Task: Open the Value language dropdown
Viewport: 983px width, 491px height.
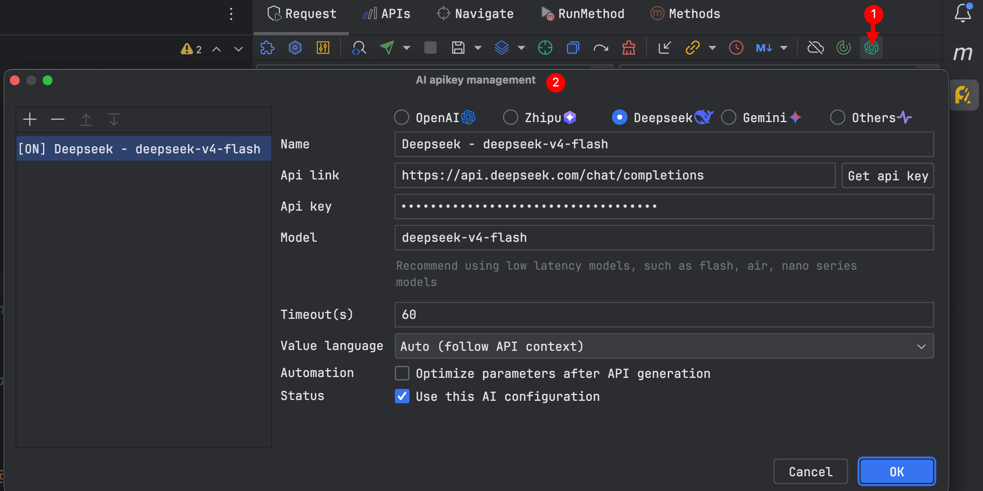Action: pyautogui.click(x=664, y=346)
